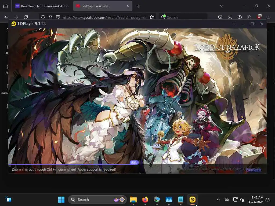Open the notification bell in taskbar

pos(267,200)
